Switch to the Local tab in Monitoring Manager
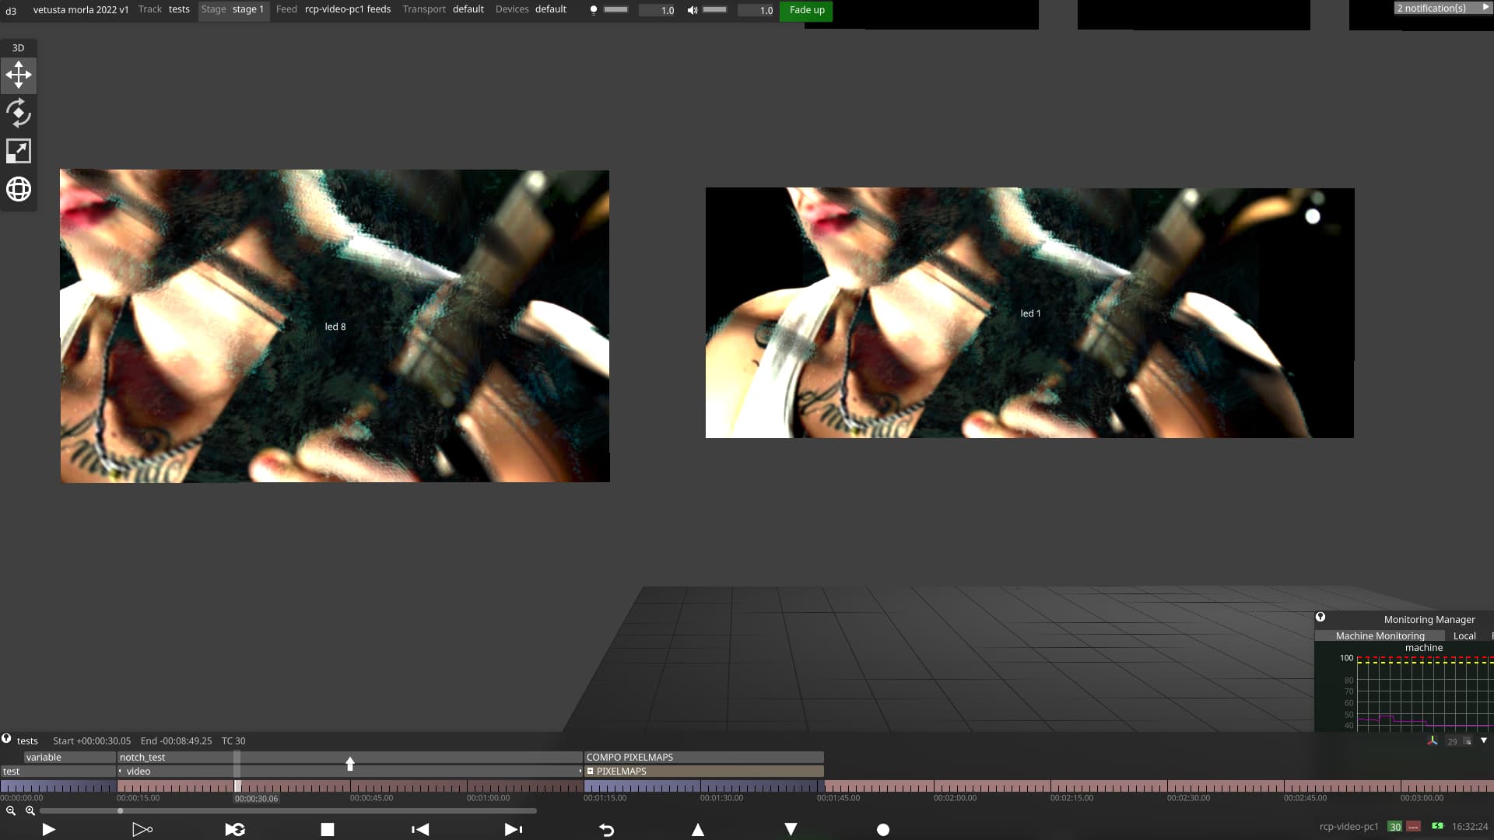Image resolution: width=1494 pixels, height=840 pixels. pyautogui.click(x=1464, y=636)
